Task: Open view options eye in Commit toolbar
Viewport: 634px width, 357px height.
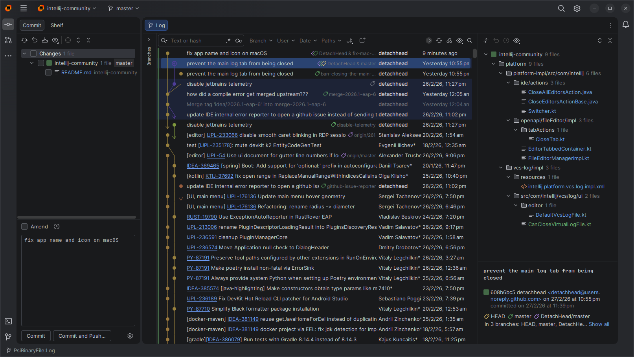Action: [55, 40]
